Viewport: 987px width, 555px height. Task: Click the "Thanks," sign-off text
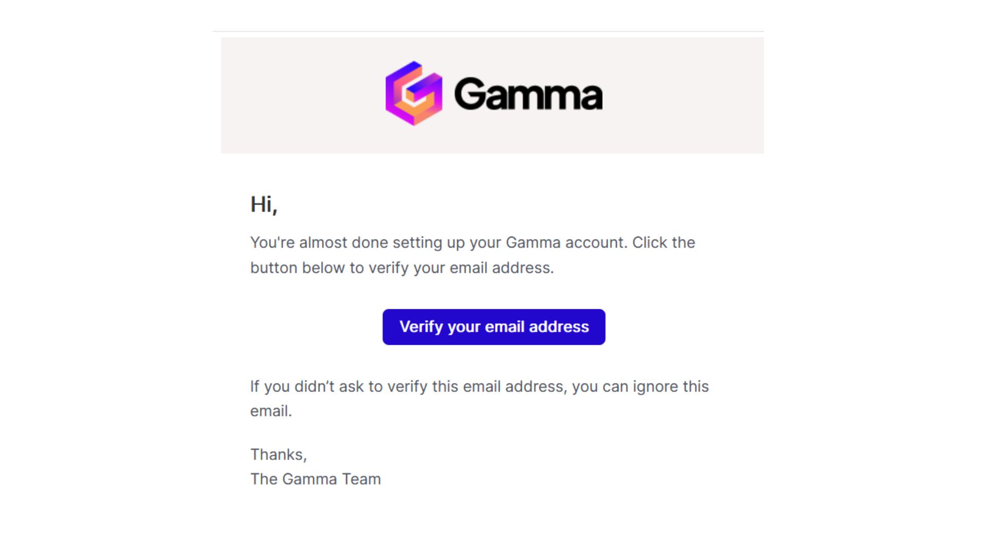[279, 454]
